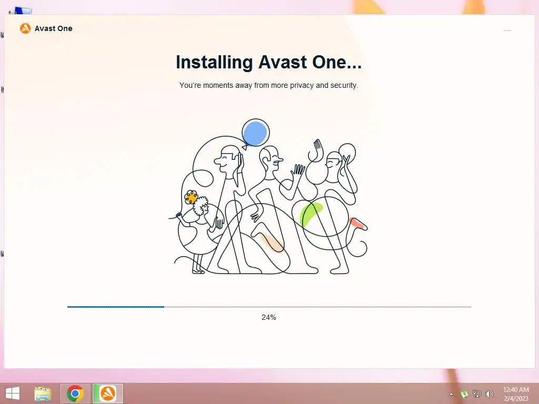539x404 pixels.
Task: Click the "Avast One" title text
Action: click(54, 28)
